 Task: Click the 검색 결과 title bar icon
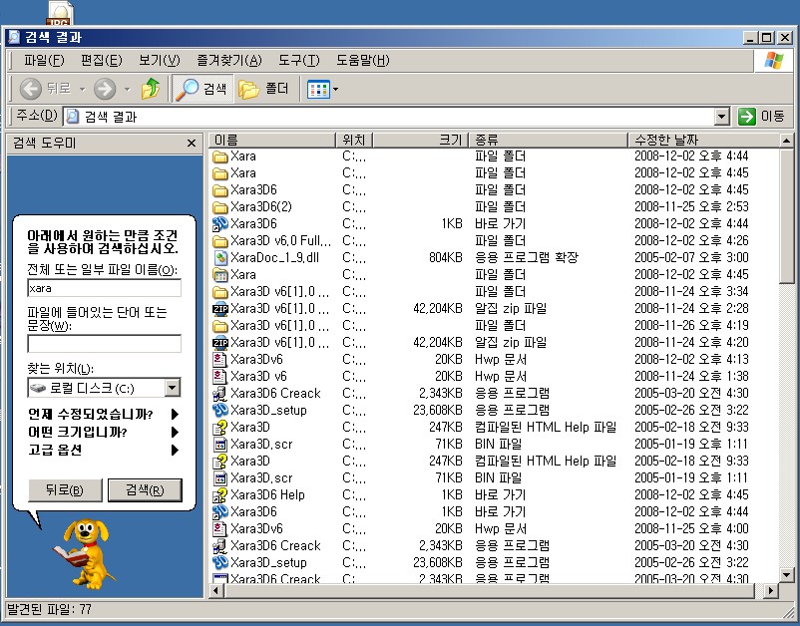(x=14, y=37)
